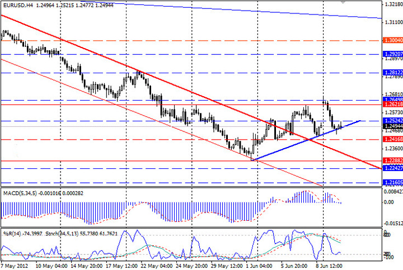This screenshot has width=403, height=270.
Task: Click the orange 1.3004 price level label
Action: coord(391,41)
